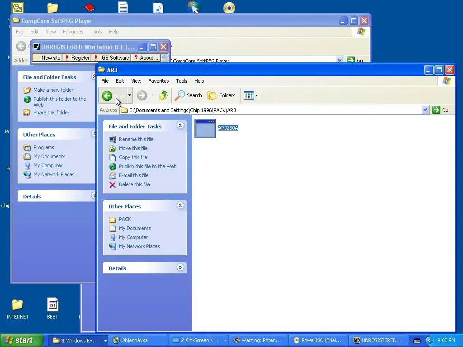The height and width of the screenshot is (347, 463).
Task: Select the red book desktop icon
Action: coord(89,7)
